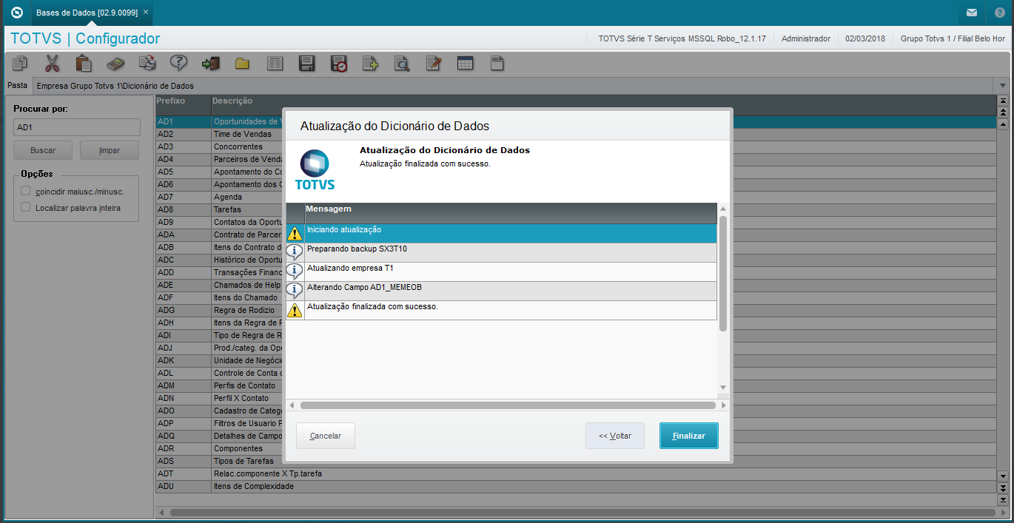The image size is (1014, 523).
Task: Toggle Localizar palavra inteira checkbox
Action: (x=26, y=207)
